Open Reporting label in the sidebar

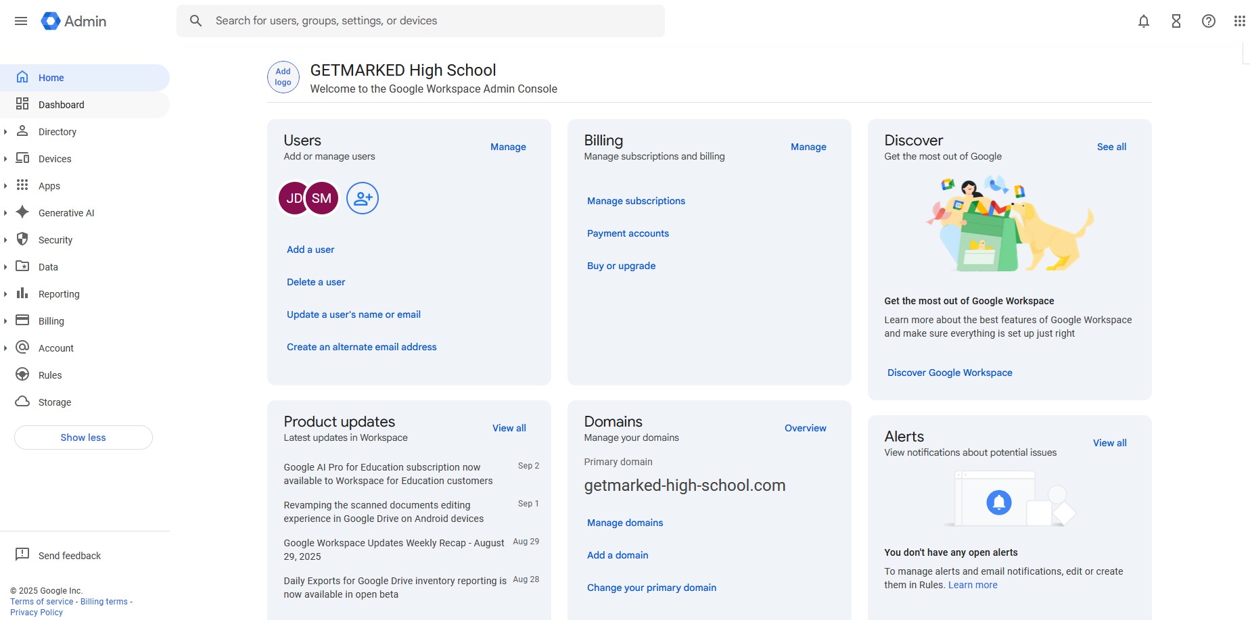click(59, 294)
